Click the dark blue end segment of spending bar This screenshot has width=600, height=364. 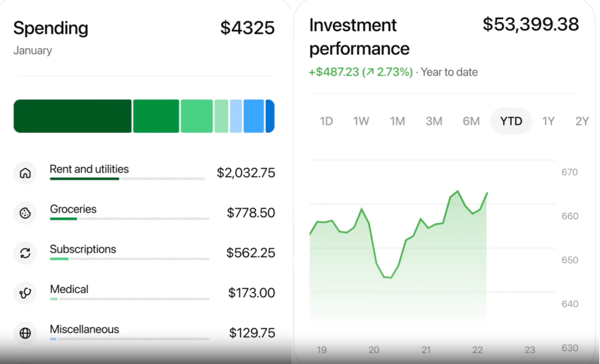click(270, 116)
